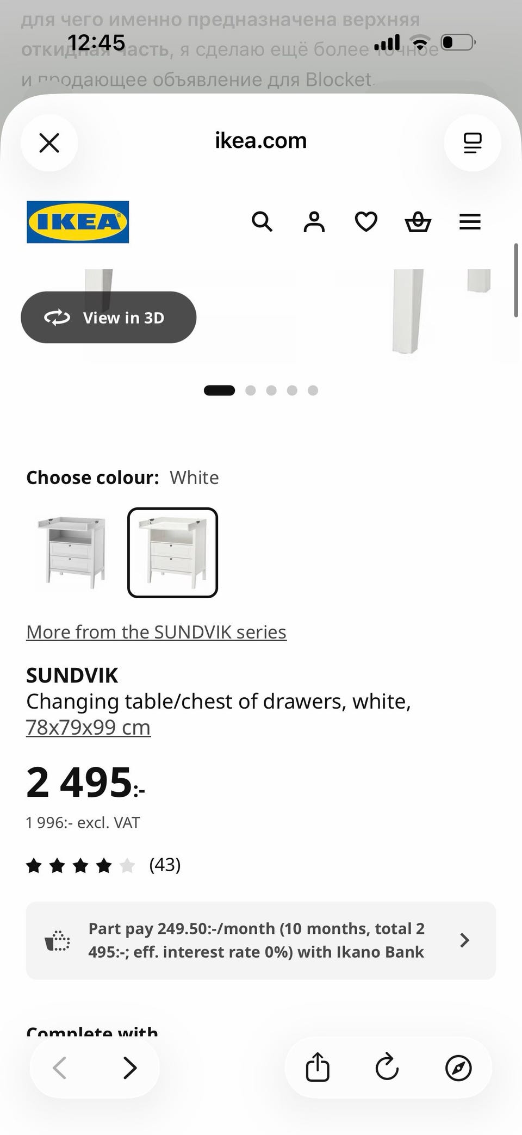Open in browser via compass icon
522x1135 pixels.
coord(458,1068)
